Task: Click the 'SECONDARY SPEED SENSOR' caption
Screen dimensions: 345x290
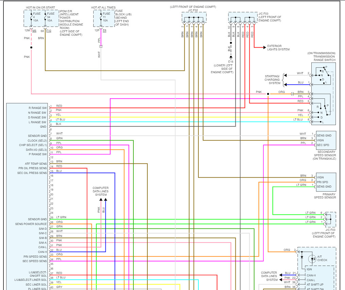Action: tap(325, 155)
